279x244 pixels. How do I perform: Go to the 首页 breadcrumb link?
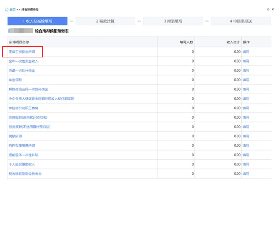pyautogui.click(x=13, y=10)
